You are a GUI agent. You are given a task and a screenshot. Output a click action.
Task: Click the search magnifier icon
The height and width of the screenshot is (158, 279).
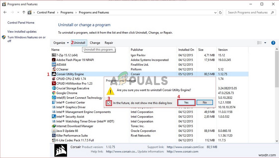272,13
